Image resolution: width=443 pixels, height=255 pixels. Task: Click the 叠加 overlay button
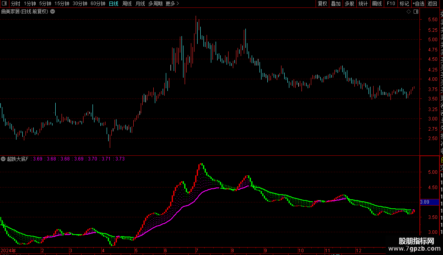tap(336, 4)
